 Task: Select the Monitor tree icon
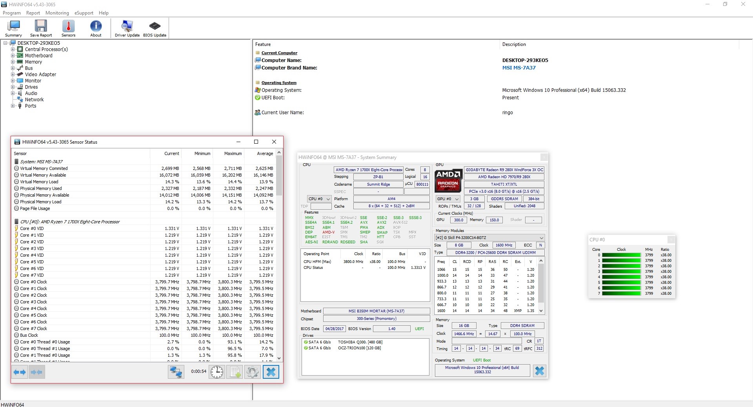pyautogui.click(x=20, y=81)
